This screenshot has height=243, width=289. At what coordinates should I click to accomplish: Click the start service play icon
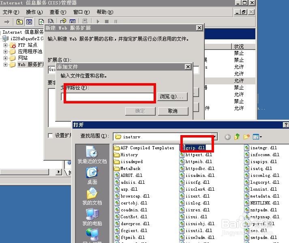[98, 22]
